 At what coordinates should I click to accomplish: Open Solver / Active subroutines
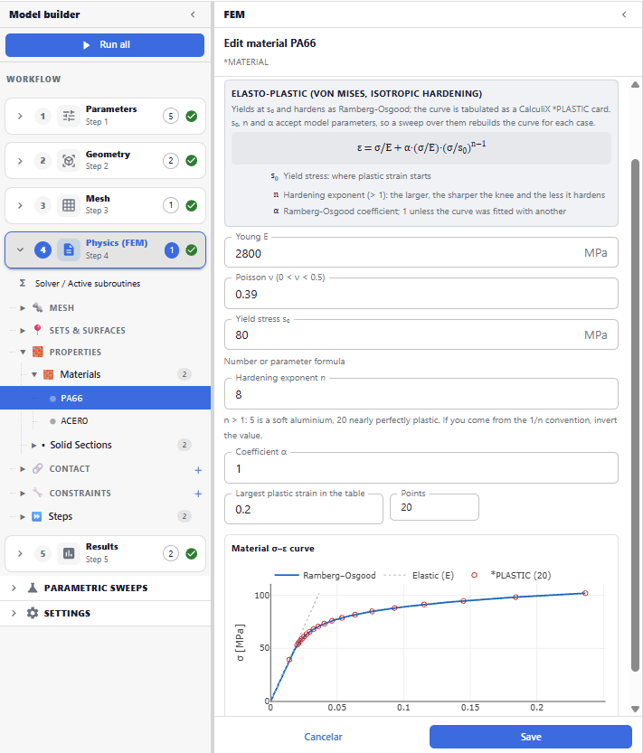[x=88, y=283]
